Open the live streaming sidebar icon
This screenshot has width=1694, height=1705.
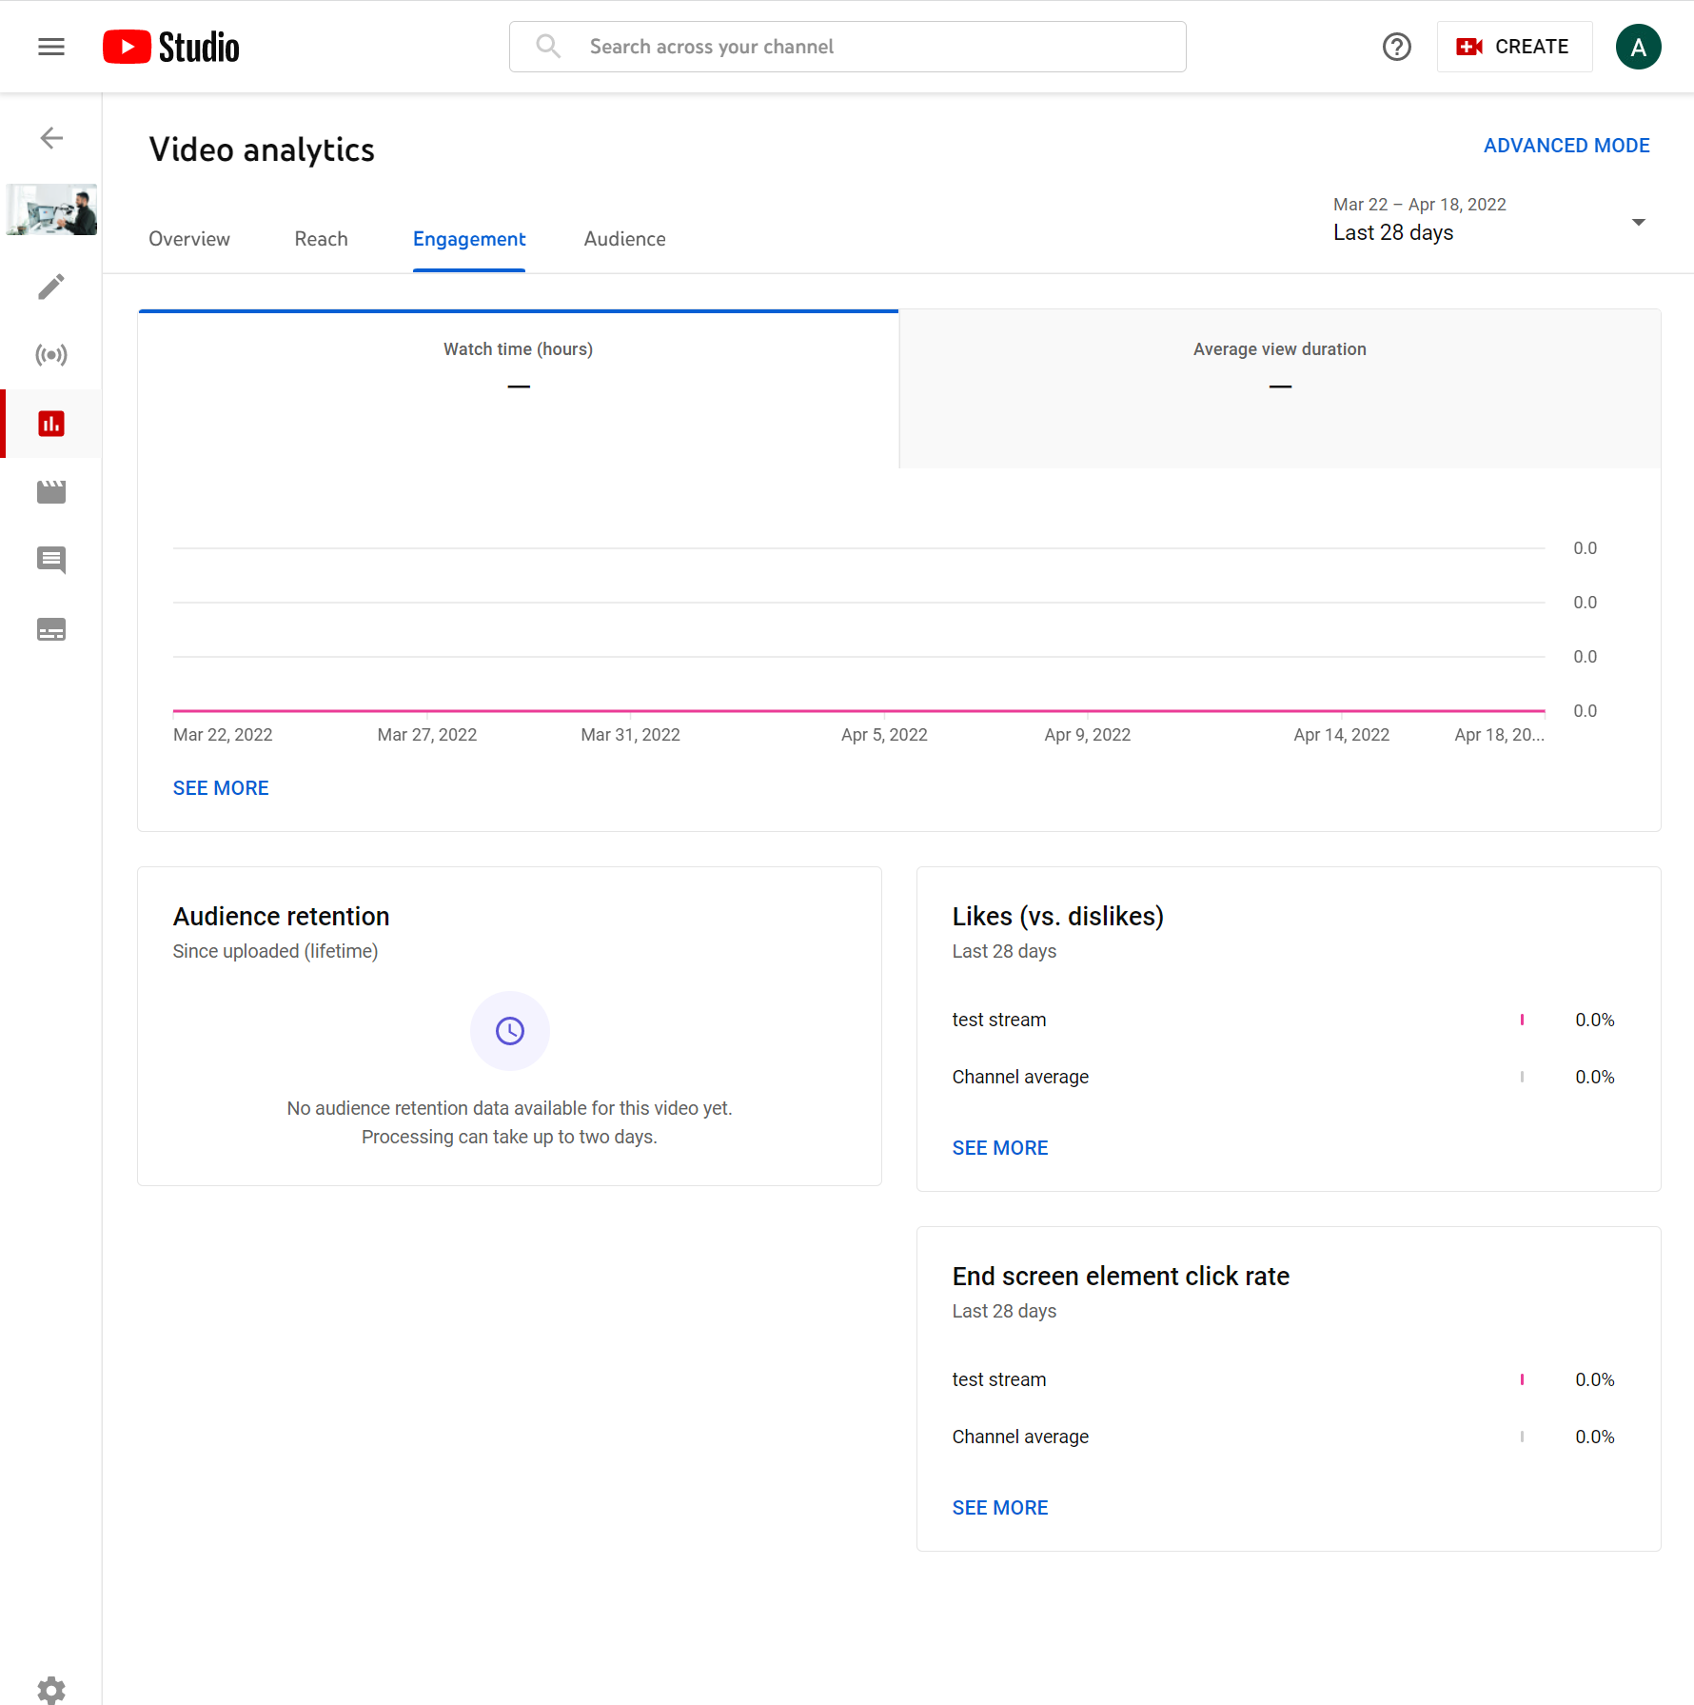51,355
